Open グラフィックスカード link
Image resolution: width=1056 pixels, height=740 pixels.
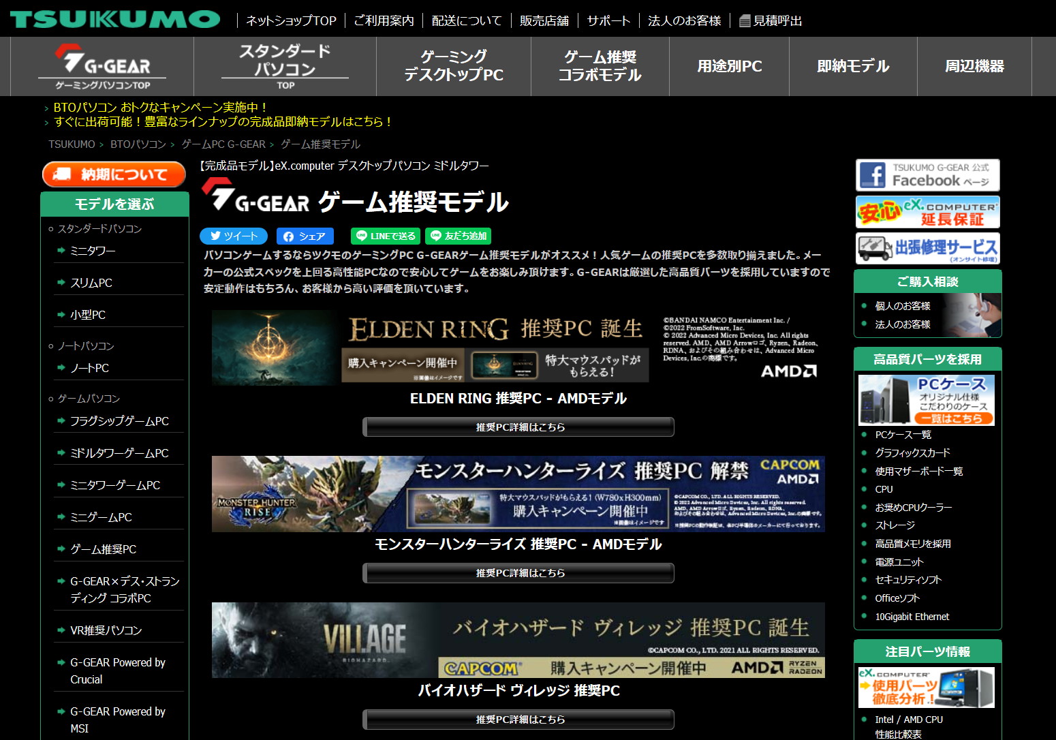(912, 452)
